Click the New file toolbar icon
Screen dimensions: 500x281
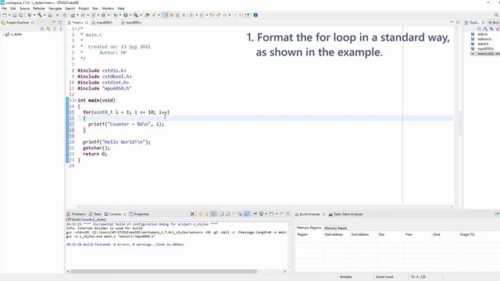coord(5,15)
